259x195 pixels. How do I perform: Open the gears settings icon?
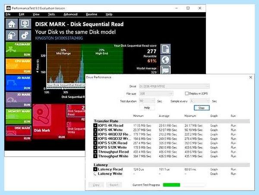[x=25, y=35]
